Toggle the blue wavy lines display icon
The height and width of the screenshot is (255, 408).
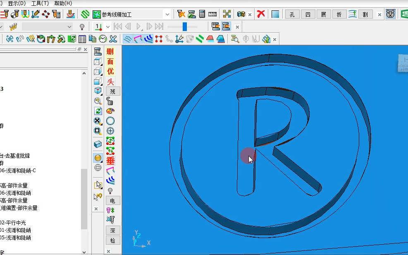[127, 39]
